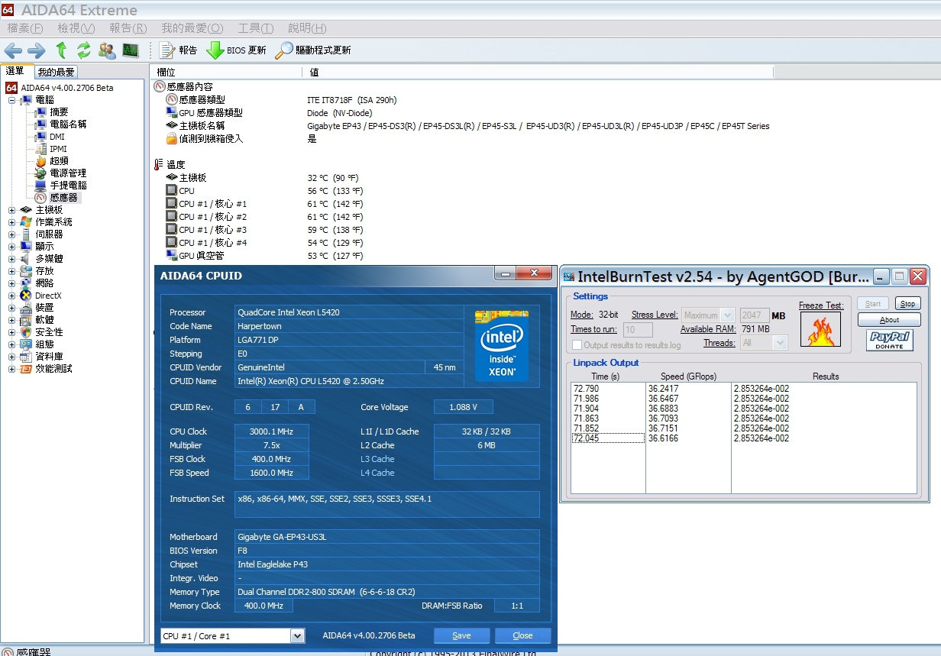Refresh with the green circular arrows icon

(84, 50)
